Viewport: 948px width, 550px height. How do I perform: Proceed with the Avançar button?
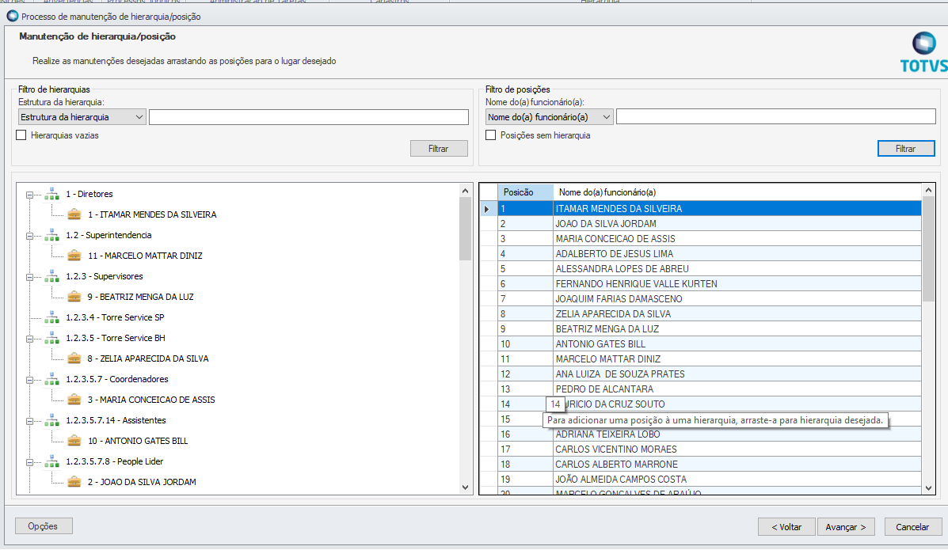846,527
